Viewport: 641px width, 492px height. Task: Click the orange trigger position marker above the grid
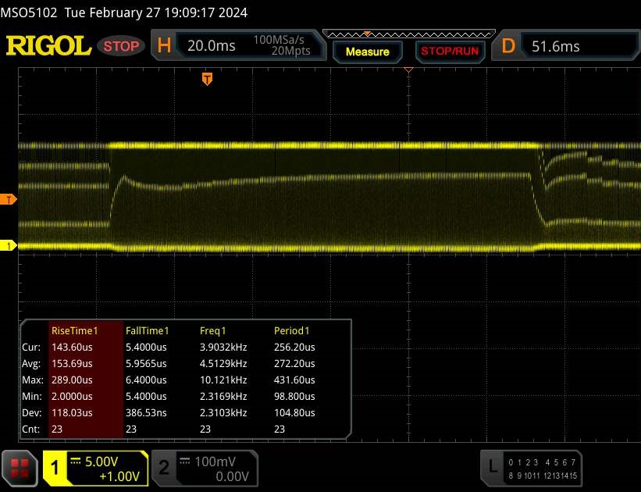207,78
